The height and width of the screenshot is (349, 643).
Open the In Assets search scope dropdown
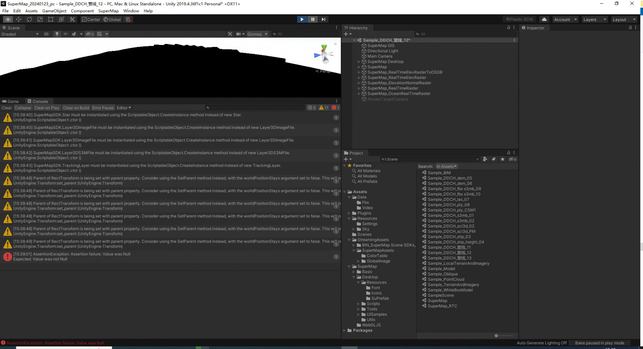coord(447,166)
